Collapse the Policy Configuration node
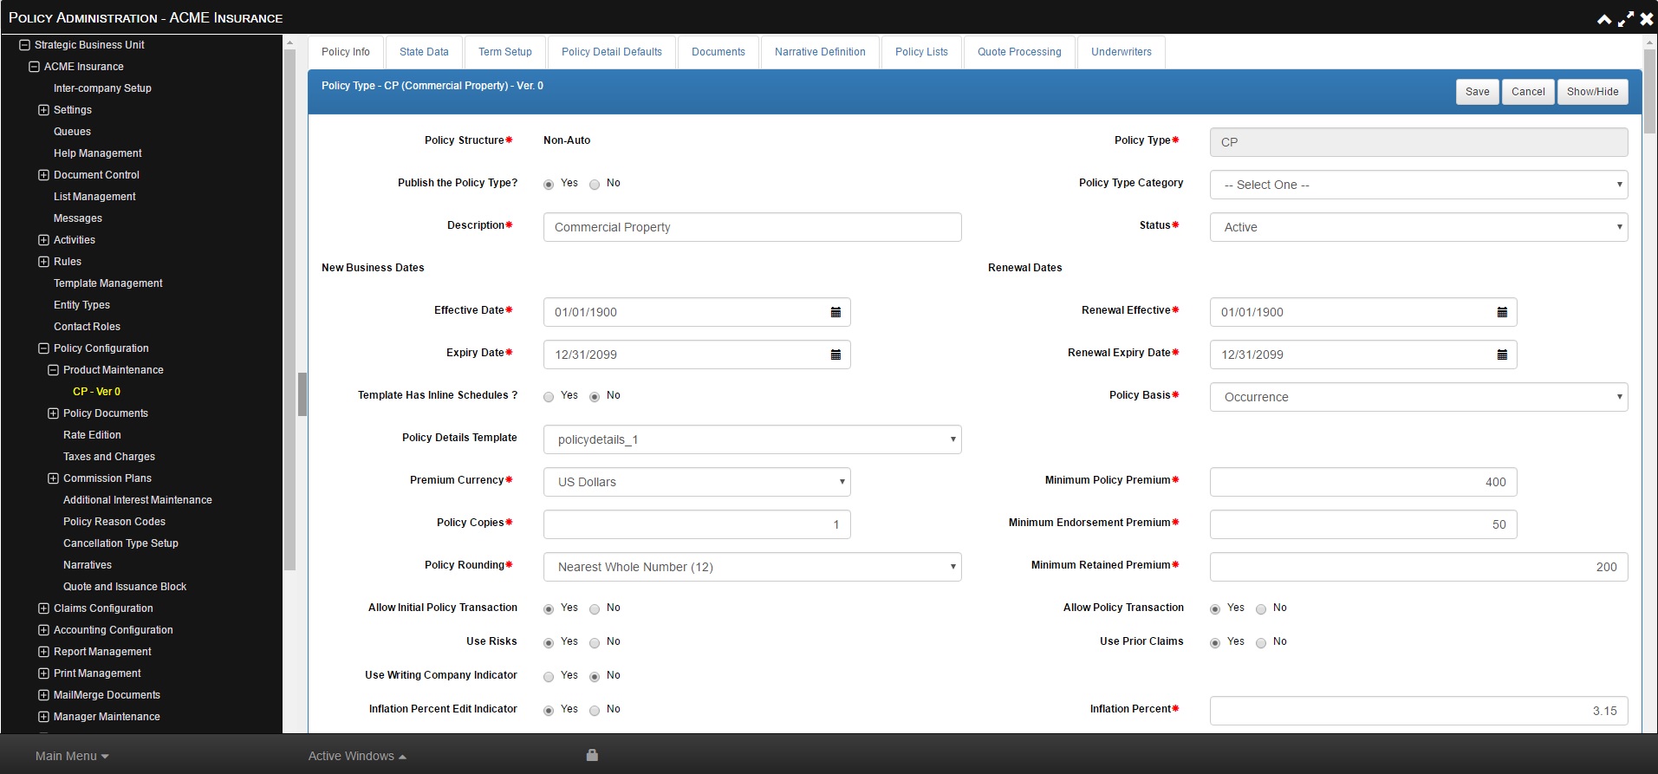Image resolution: width=1658 pixels, height=774 pixels. pyautogui.click(x=43, y=348)
